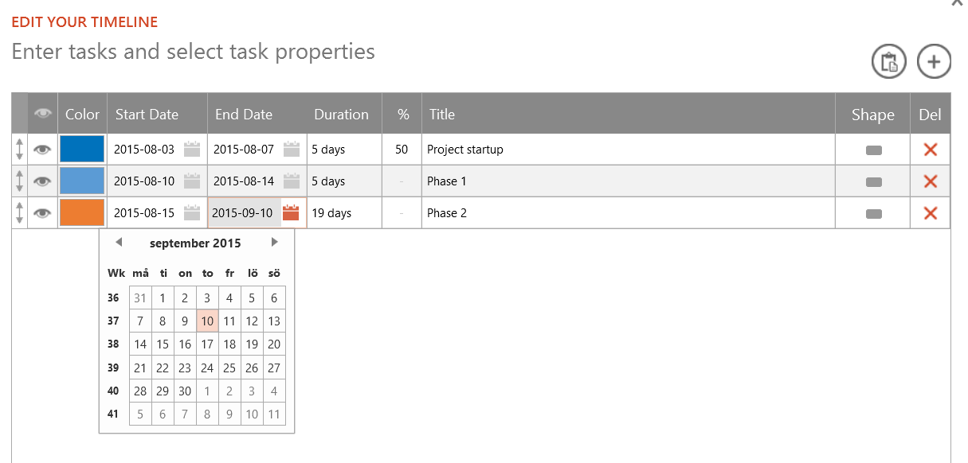
Task: Click the plus icon to add a task
Action: click(x=934, y=62)
